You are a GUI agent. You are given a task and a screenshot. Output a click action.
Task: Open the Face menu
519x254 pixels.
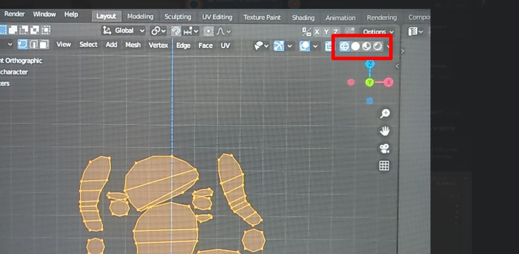coord(206,46)
